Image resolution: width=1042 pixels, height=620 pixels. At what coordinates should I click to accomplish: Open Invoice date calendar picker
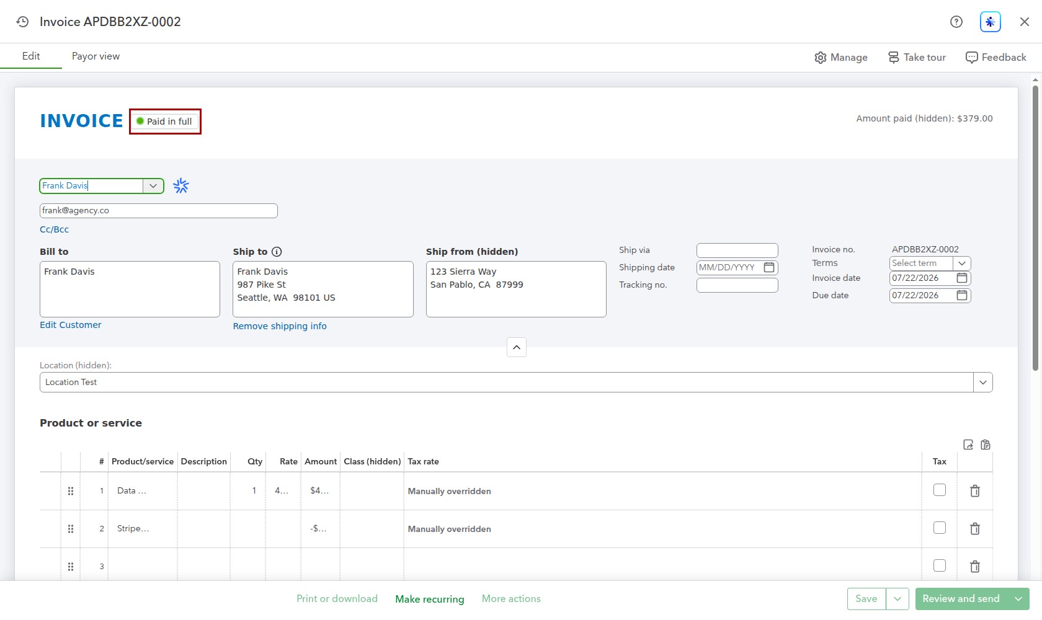pos(962,278)
